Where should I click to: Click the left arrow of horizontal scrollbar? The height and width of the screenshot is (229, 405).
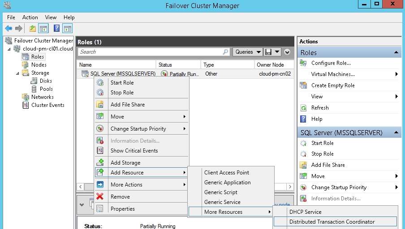pos(80,187)
